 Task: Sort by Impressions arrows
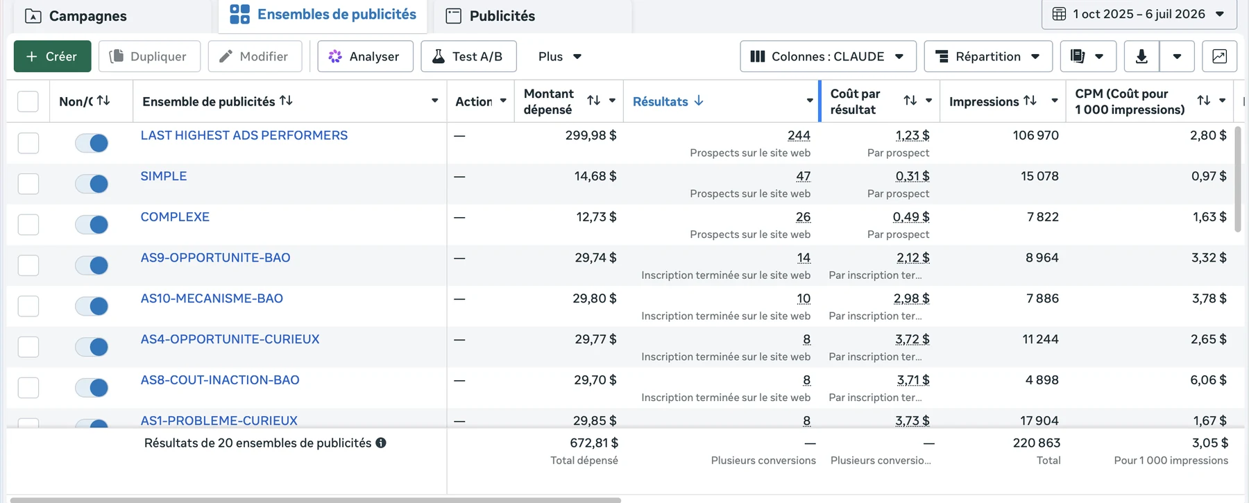coord(1030,101)
